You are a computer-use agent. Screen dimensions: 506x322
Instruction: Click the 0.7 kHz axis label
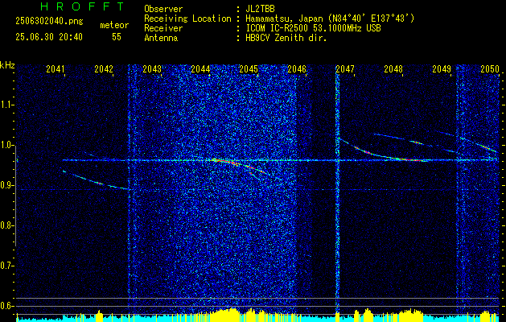coord(6,266)
